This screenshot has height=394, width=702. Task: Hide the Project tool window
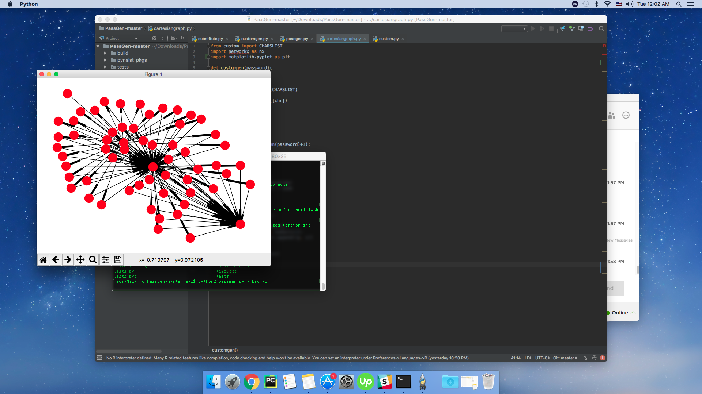pos(183,38)
